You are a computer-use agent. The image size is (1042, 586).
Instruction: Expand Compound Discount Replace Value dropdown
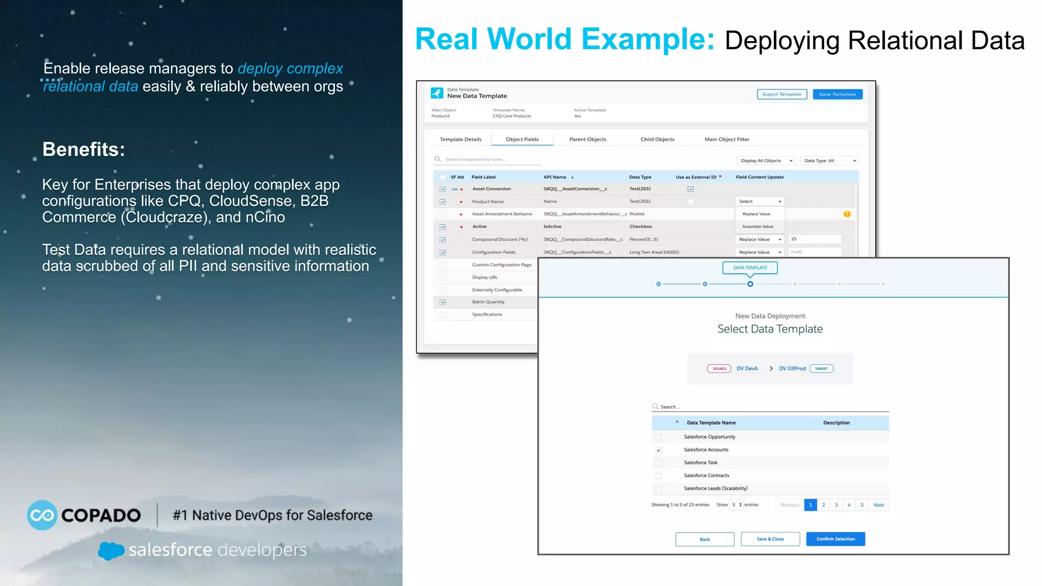pos(760,240)
